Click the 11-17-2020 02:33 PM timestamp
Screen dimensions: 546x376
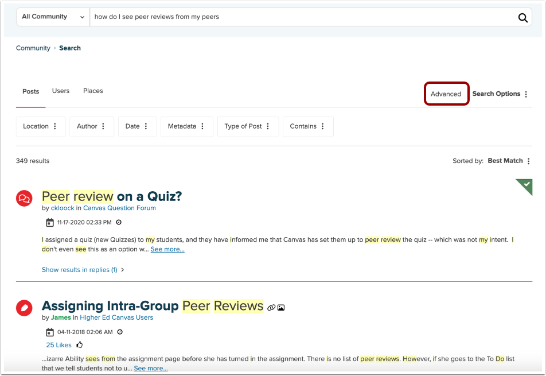coord(84,222)
